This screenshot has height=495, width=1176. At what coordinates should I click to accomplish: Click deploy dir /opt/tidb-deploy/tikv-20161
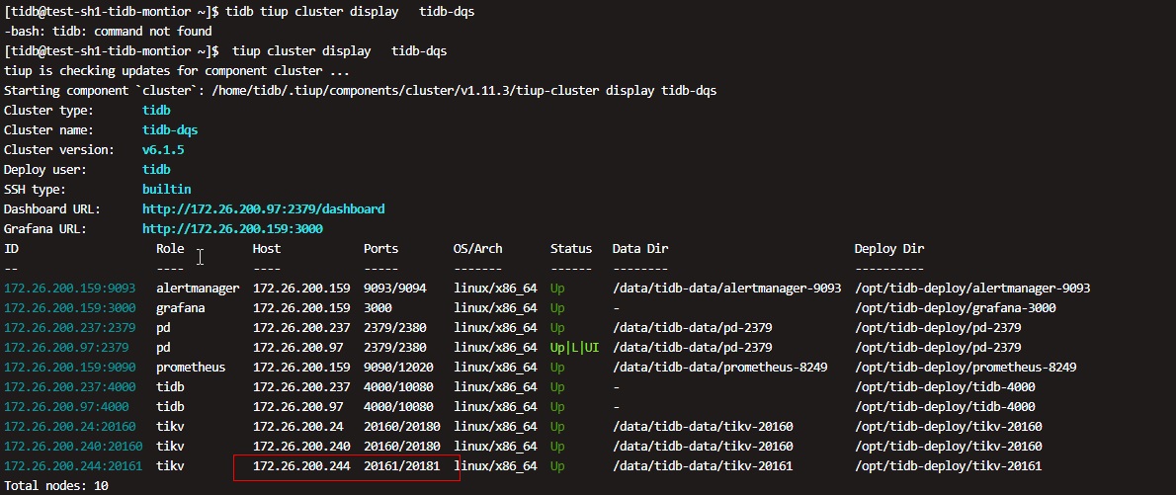(x=948, y=466)
